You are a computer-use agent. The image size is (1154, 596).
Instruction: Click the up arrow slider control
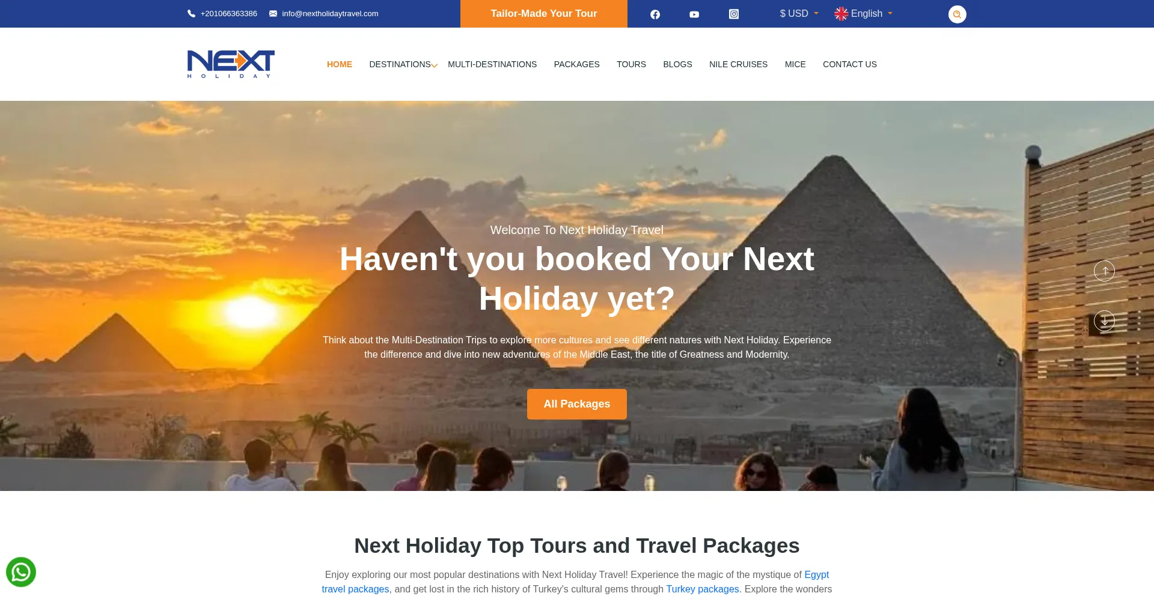point(1104,271)
